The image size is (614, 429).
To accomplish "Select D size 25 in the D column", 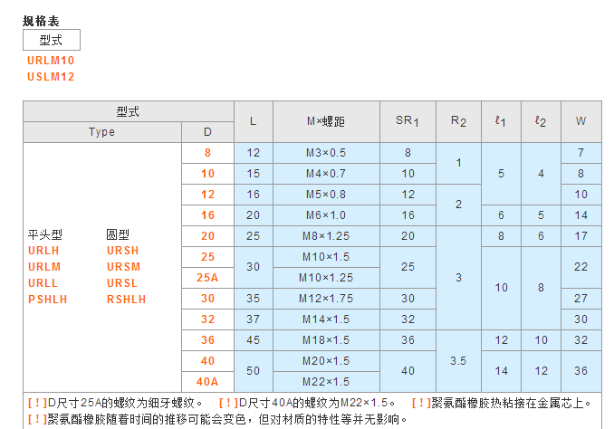I will click(x=207, y=257).
